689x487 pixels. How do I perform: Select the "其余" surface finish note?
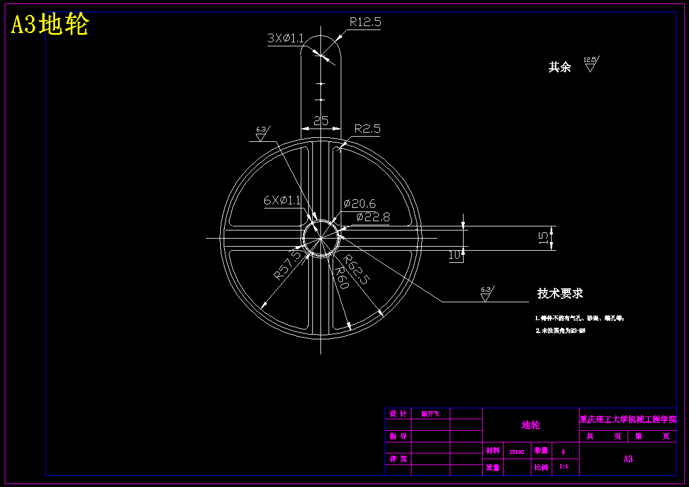point(559,67)
